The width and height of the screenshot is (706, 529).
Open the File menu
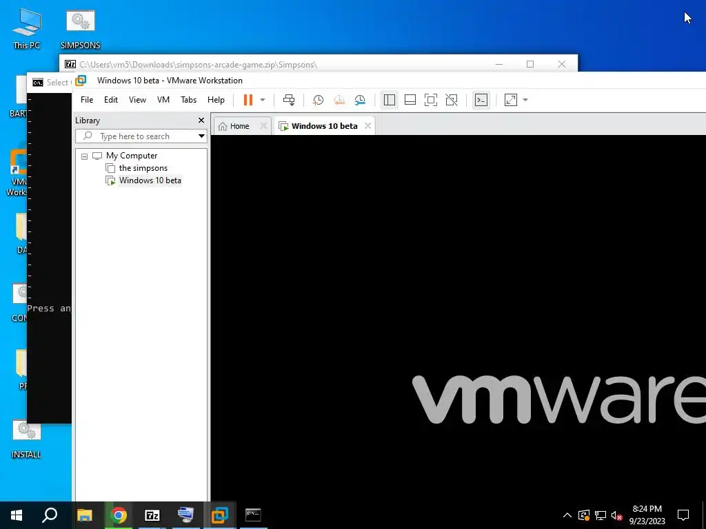(x=87, y=100)
